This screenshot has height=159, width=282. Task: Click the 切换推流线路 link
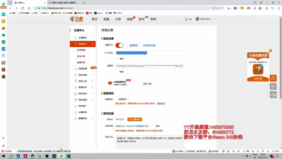149,45
